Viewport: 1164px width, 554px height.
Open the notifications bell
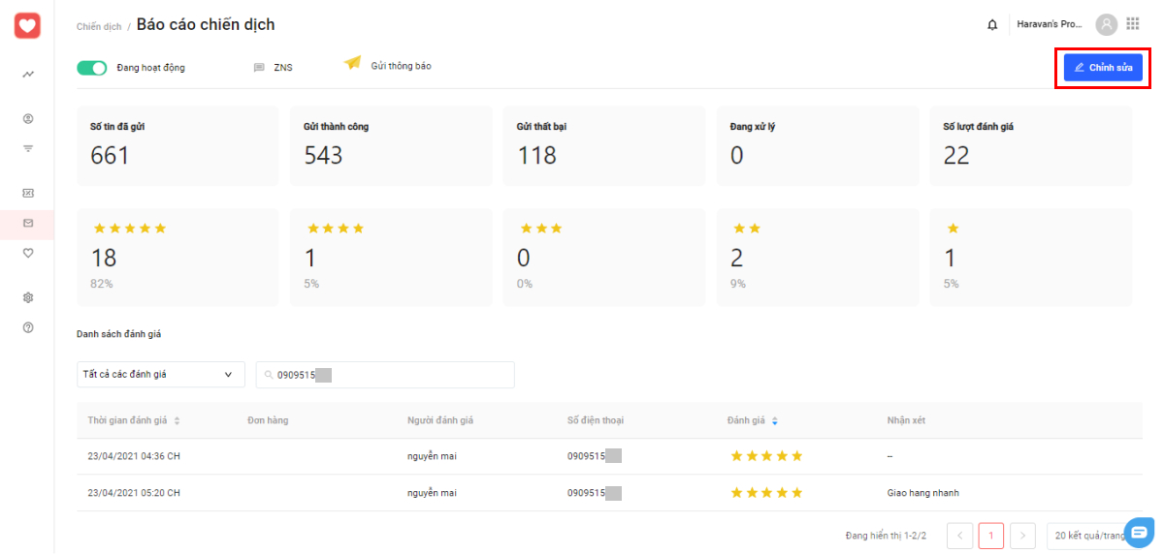point(992,25)
